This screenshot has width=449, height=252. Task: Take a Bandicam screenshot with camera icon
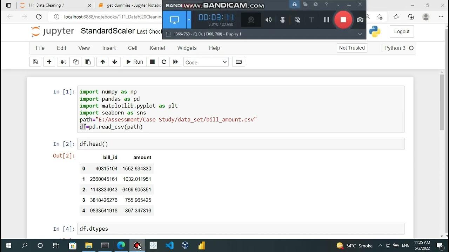(360, 20)
